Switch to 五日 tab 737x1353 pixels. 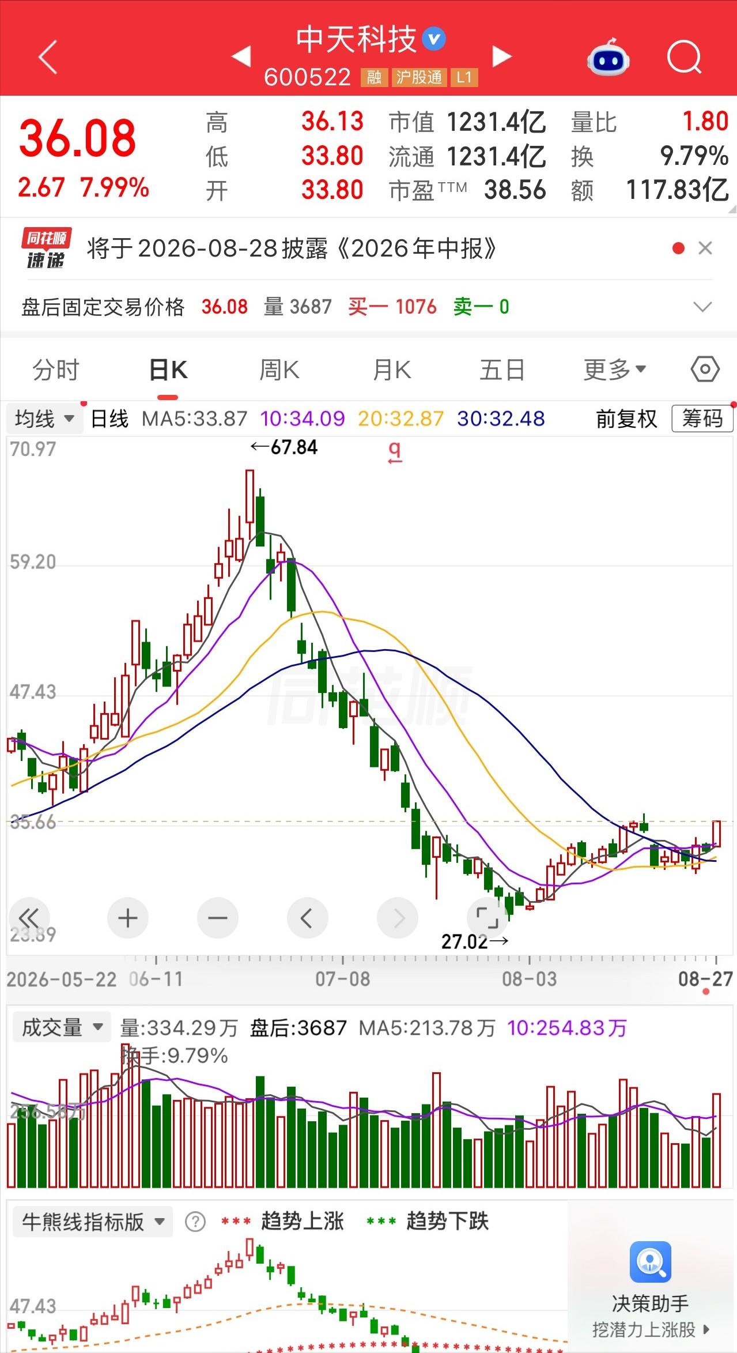point(502,370)
